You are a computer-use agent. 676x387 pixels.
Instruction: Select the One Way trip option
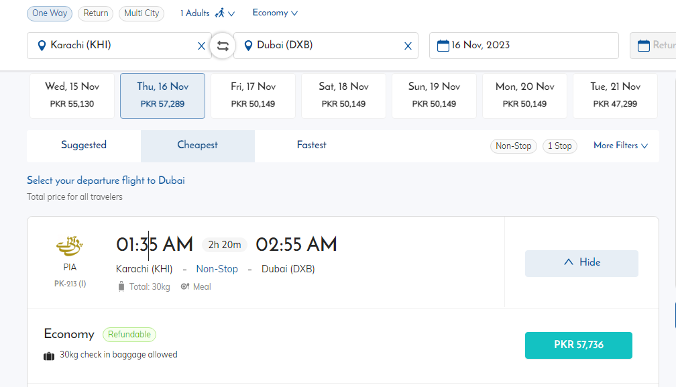click(50, 13)
